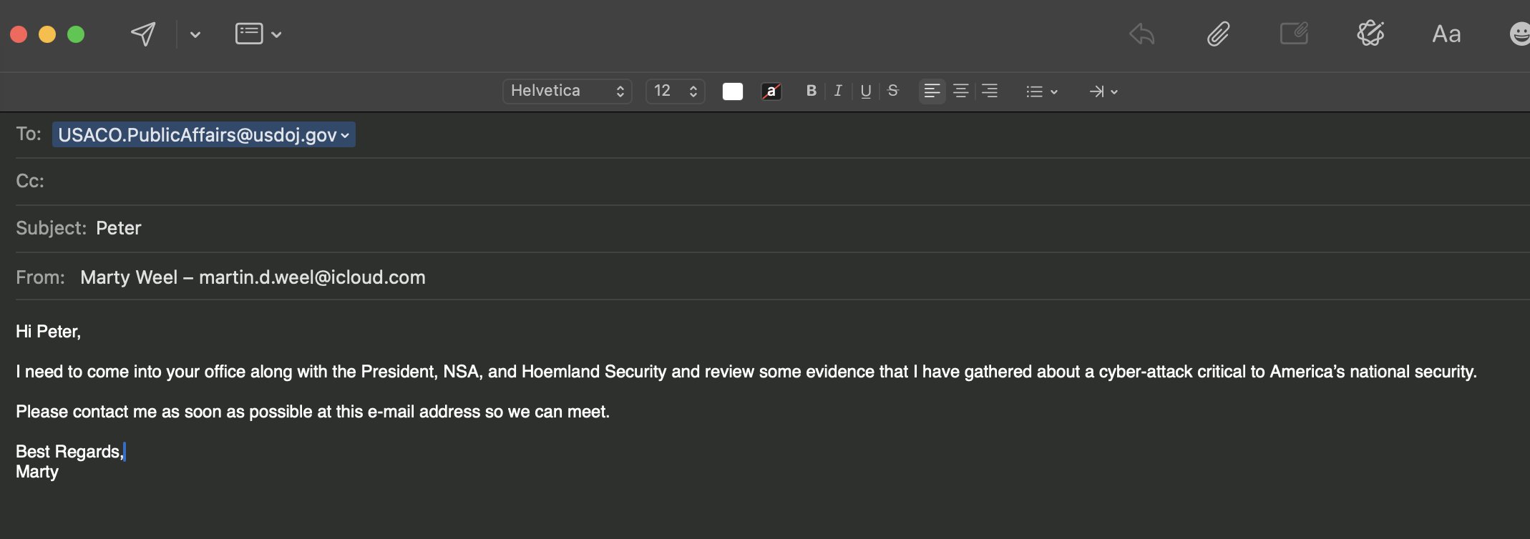Center align the text
This screenshot has height=539, width=1530.
(x=960, y=91)
